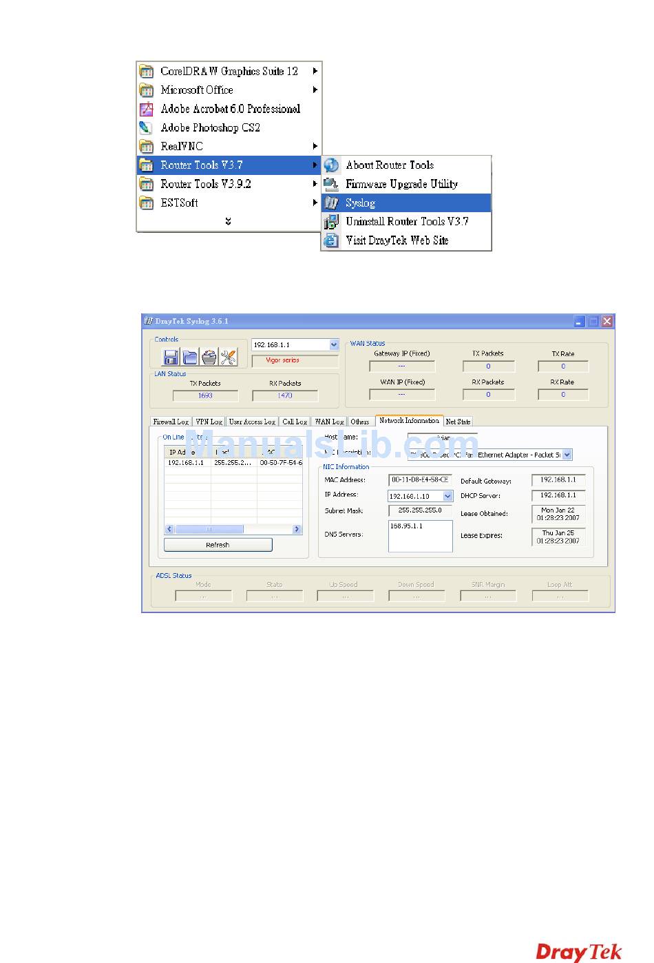Click the floppy disk save icon in Controls
This screenshot has width=654, height=963.
(x=170, y=357)
